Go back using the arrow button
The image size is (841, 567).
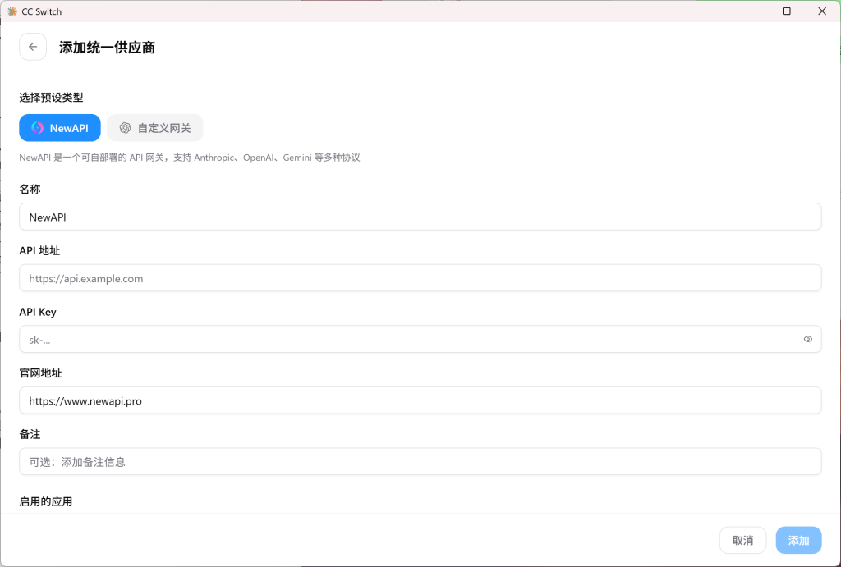tap(33, 47)
